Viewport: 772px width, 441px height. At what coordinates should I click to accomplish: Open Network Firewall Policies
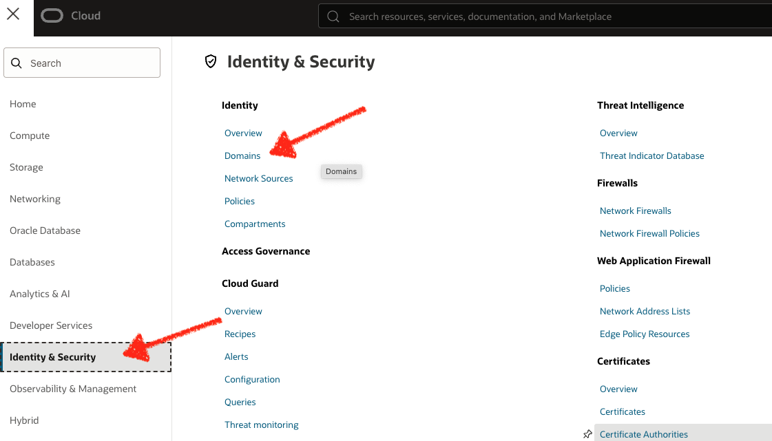click(x=649, y=233)
